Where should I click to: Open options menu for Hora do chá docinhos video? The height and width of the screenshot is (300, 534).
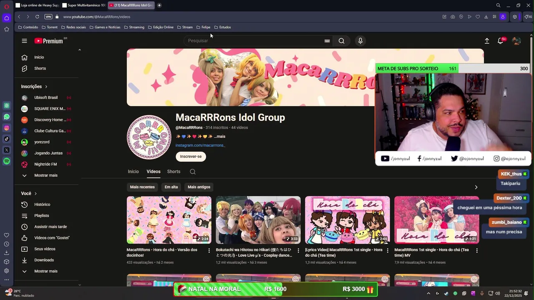209,250
